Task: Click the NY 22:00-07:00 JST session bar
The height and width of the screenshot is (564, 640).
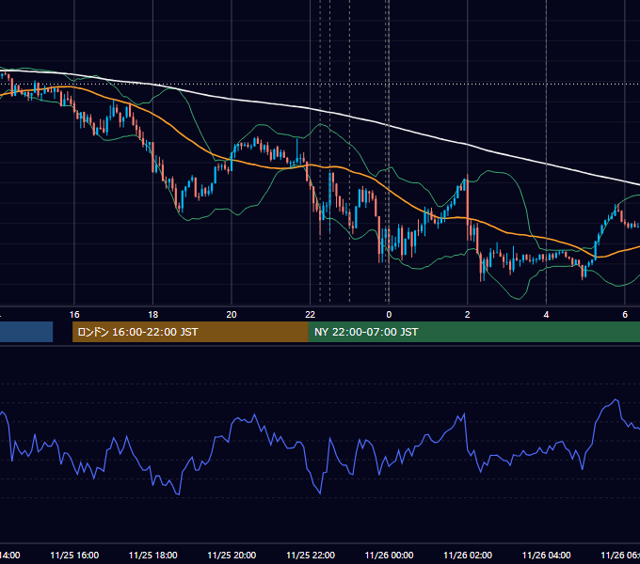Action: pyautogui.click(x=473, y=332)
